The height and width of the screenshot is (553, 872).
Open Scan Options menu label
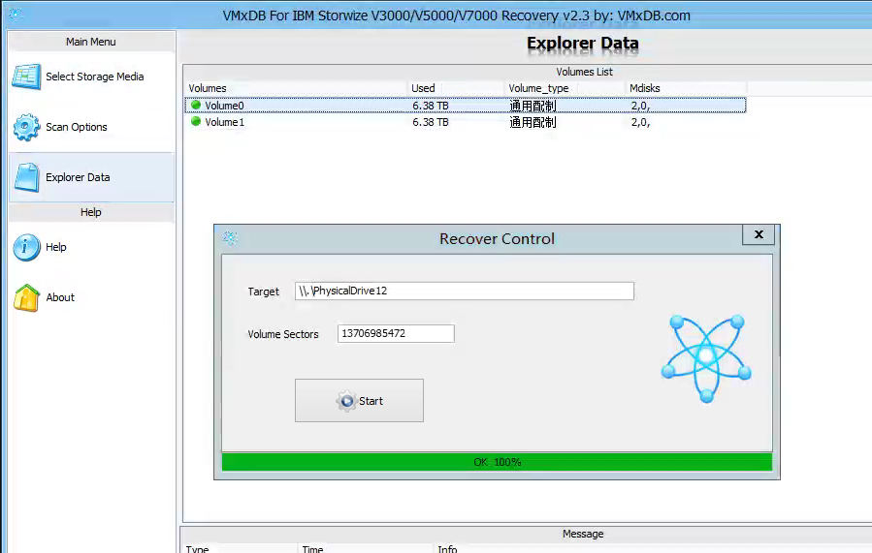(77, 127)
